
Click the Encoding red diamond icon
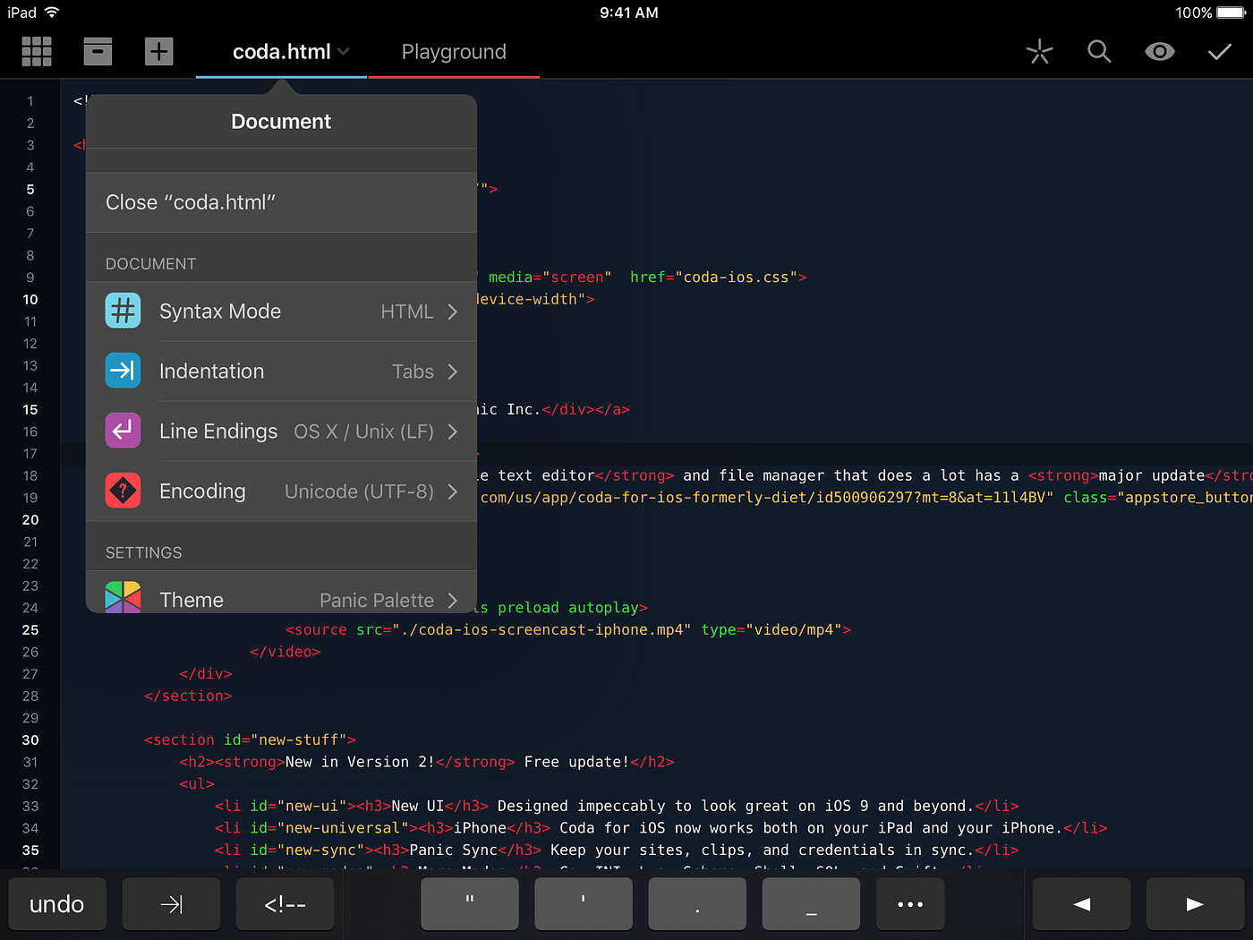(123, 491)
